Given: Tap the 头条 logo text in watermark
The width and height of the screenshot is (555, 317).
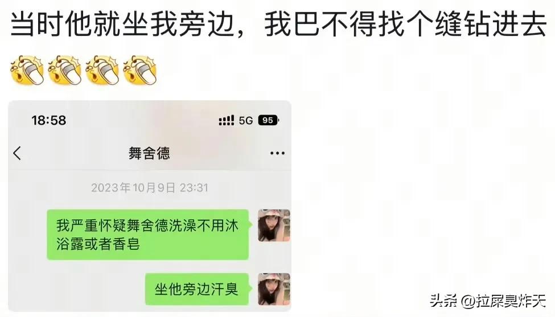Looking at the screenshot, I should [x=444, y=301].
